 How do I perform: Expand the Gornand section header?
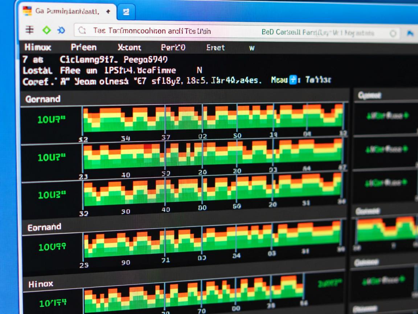point(42,99)
